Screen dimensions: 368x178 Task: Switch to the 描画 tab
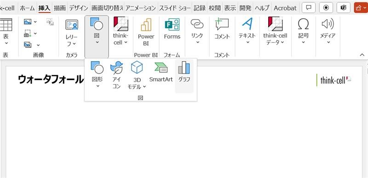[60, 8]
